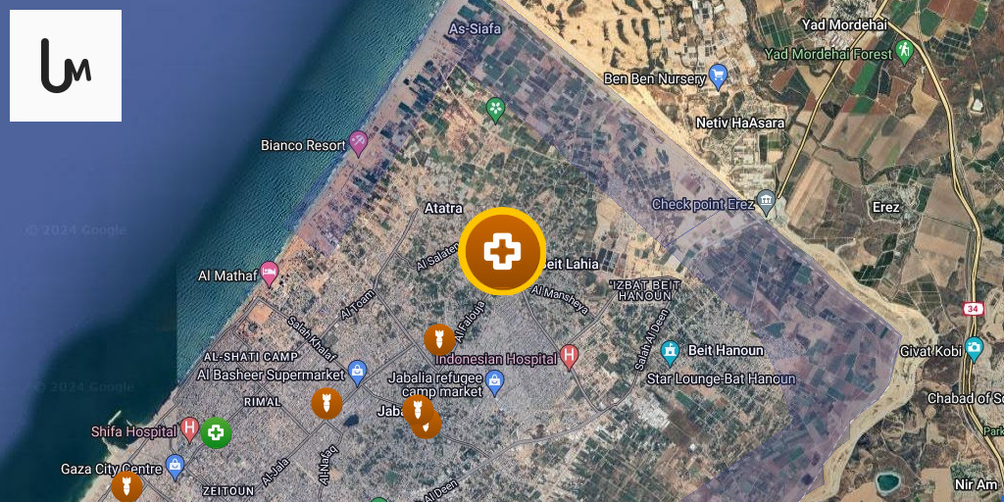Click the Gaza City Centre shopping pin
The height and width of the screenshot is (502, 1004).
(x=175, y=467)
